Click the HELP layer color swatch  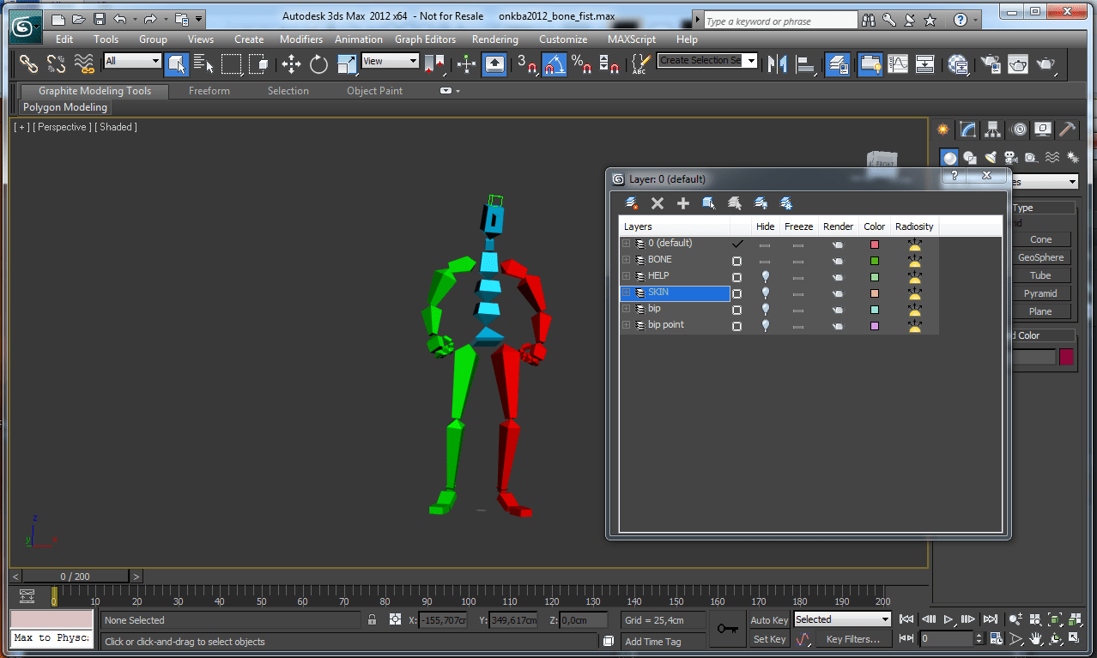click(875, 276)
